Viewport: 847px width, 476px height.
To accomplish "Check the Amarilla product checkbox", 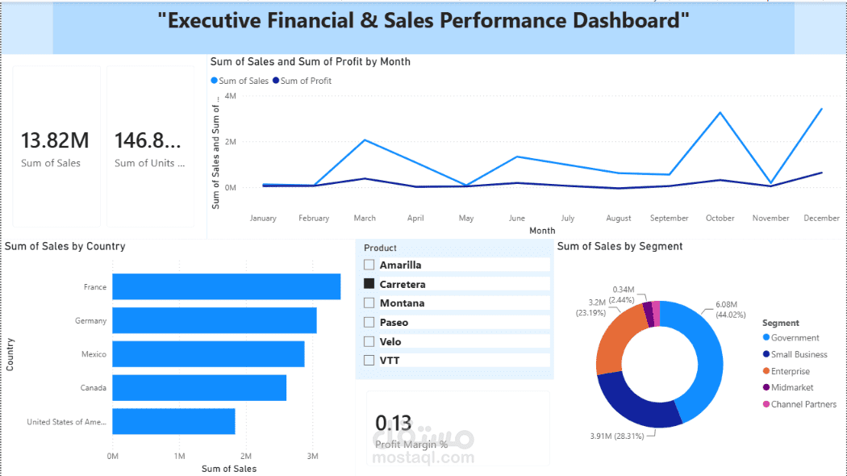I will click(369, 265).
